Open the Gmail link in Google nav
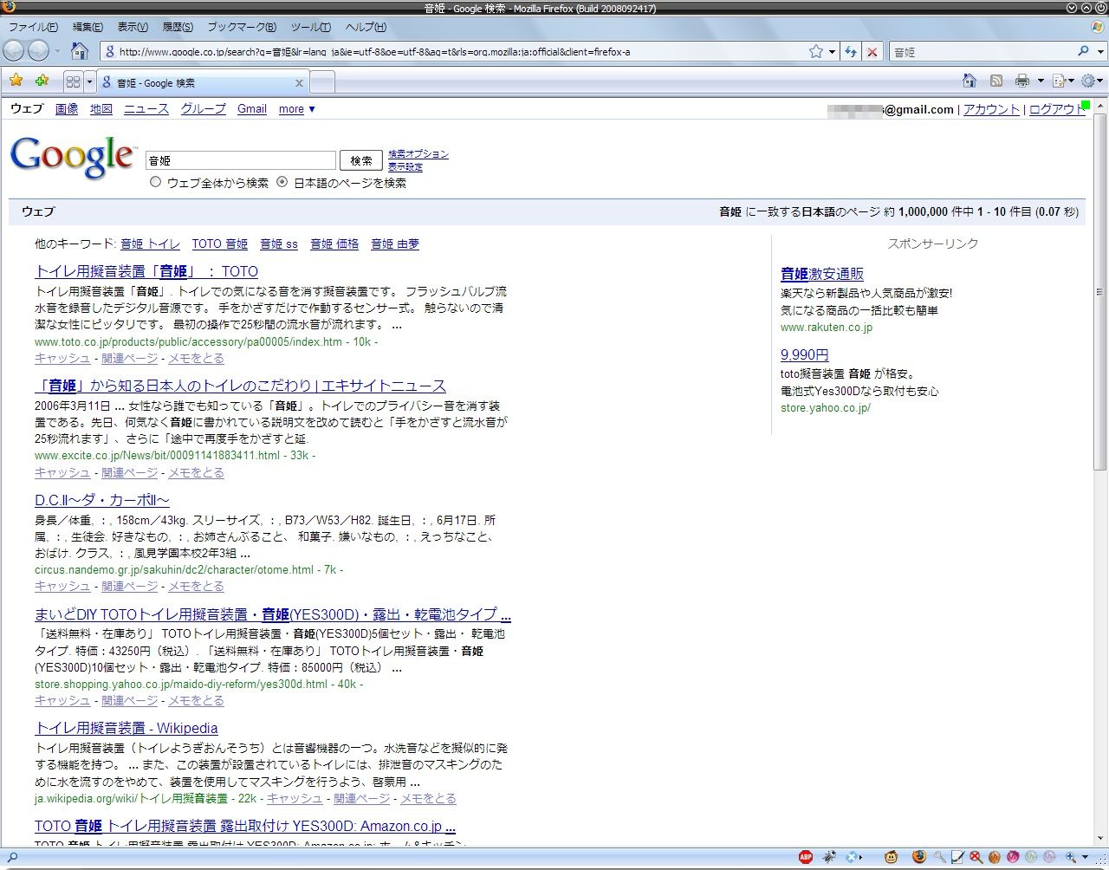 (x=252, y=109)
